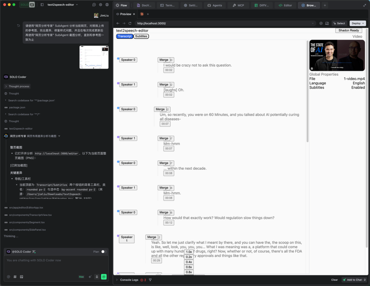Open the Agents tab
The width and height of the screenshot is (370, 286).
coord(215,5)
